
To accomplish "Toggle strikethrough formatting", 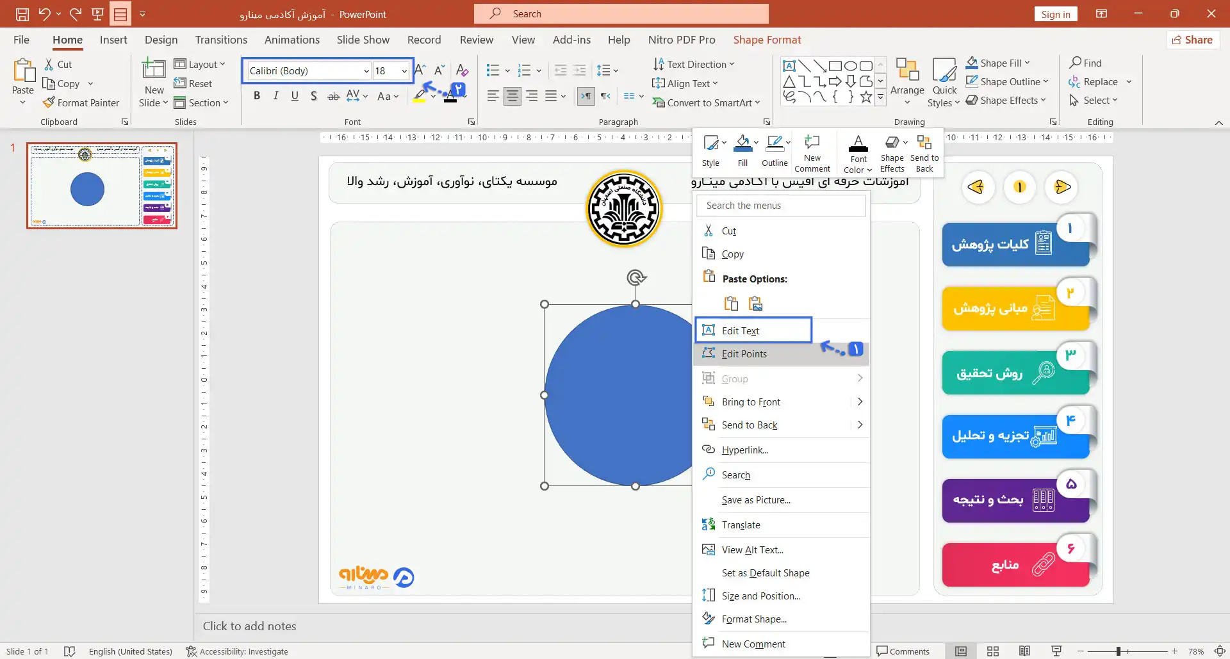I will (x=333, y=96).
